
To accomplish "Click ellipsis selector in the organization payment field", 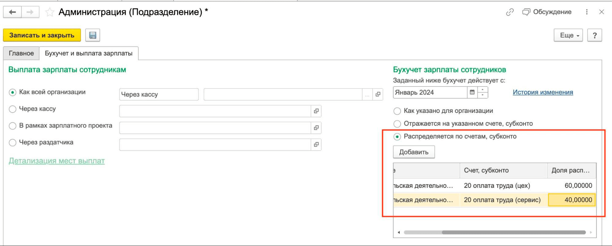I will coord(367,95).
